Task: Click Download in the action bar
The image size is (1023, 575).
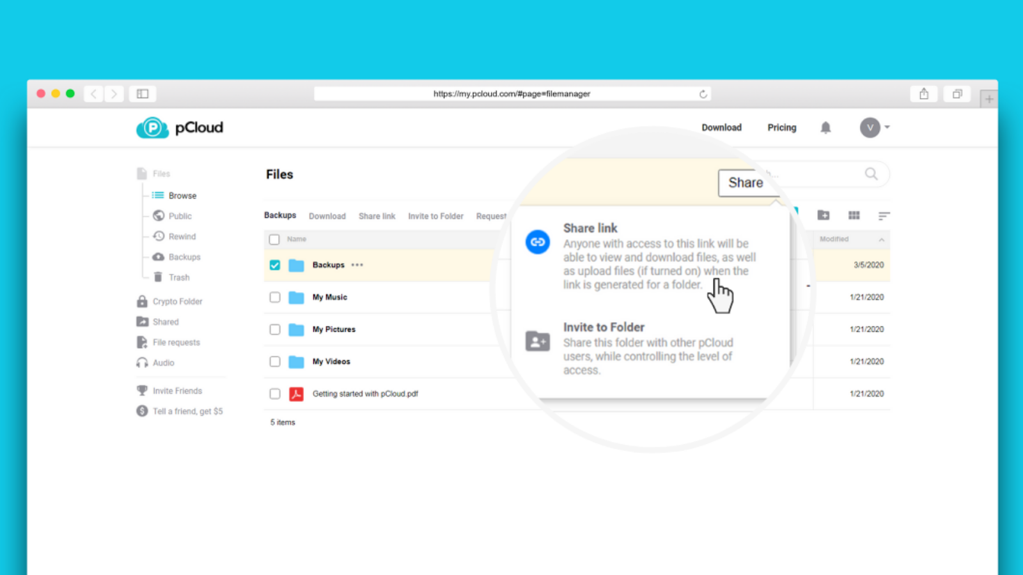Action: click(x=327, y=217)
